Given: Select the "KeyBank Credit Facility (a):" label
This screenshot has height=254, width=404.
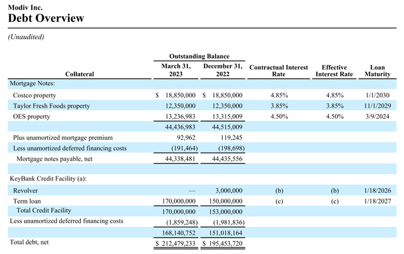Looking at the screenshot, I should click(48, 178).
